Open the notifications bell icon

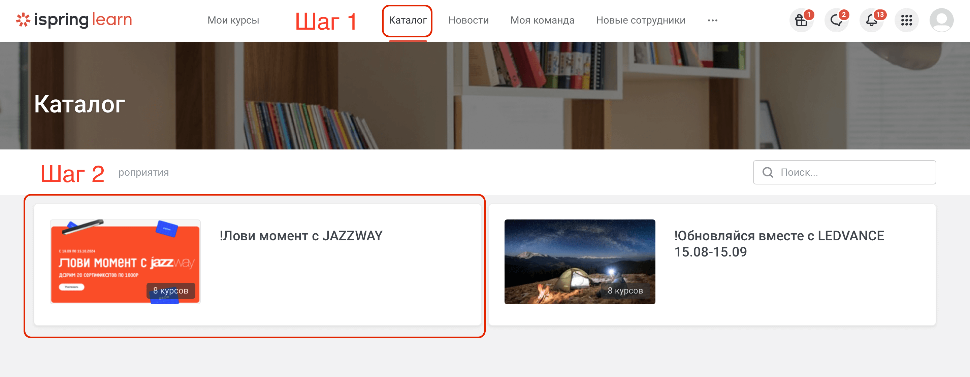(x=871, y=20)
